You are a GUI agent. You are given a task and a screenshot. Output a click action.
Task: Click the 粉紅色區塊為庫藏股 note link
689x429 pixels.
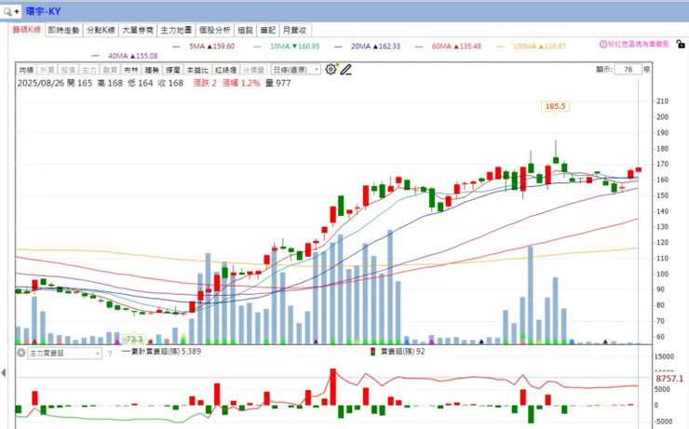638,45
